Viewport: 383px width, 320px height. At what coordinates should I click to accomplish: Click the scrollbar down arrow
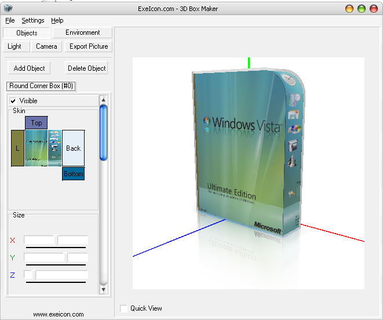103,289
